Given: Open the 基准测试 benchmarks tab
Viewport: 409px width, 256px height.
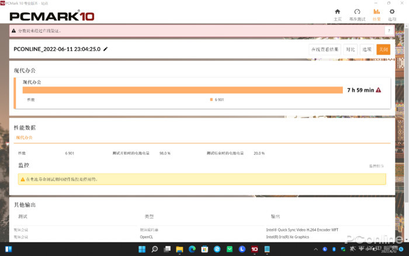Looking at the screenshot, I should [x=357, y=15].
